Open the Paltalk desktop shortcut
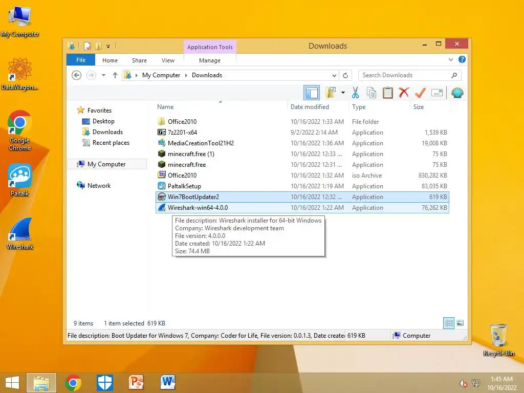Viewport: 524px width, 393px height. tap(20, 180)
